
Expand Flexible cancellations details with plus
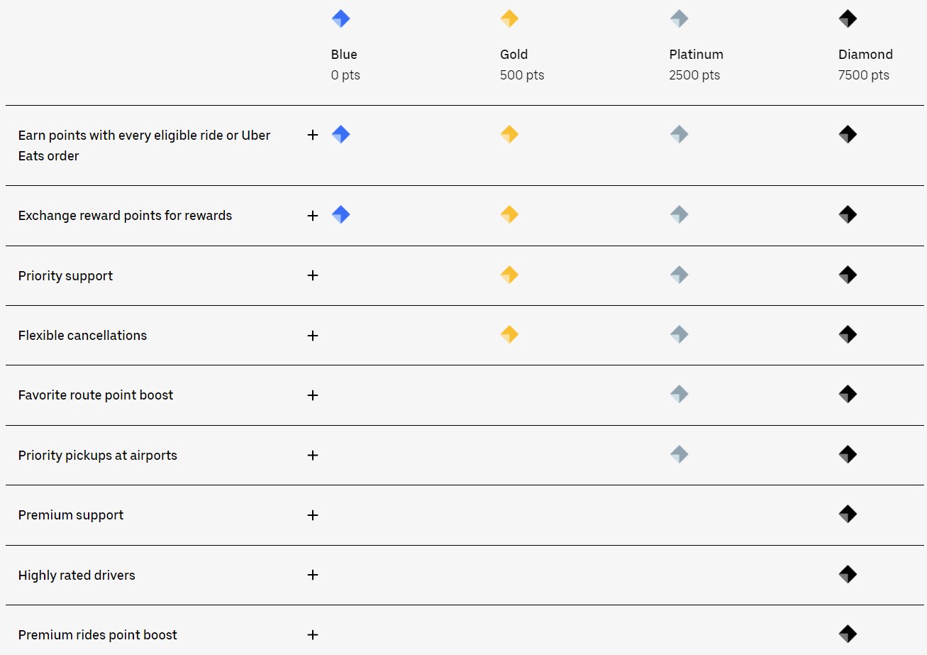[313, 335]
